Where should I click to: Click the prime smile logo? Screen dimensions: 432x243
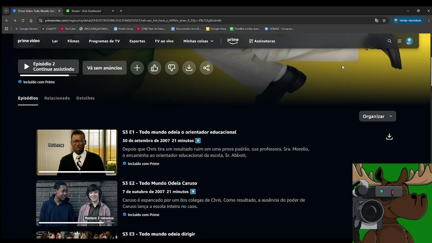point(233,41)
